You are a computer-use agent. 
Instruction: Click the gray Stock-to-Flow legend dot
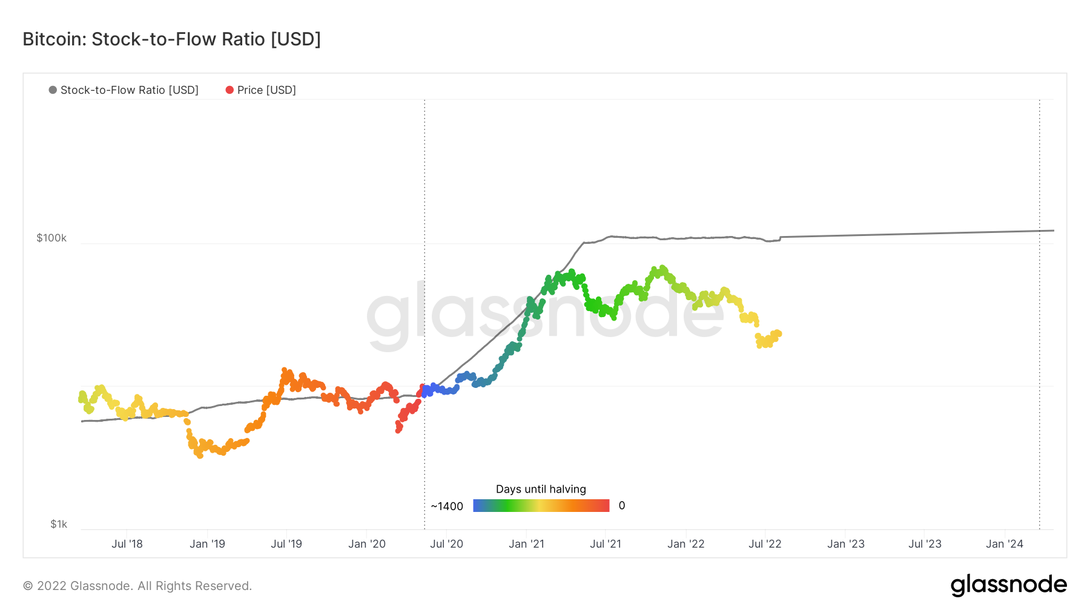click(53, 90)
